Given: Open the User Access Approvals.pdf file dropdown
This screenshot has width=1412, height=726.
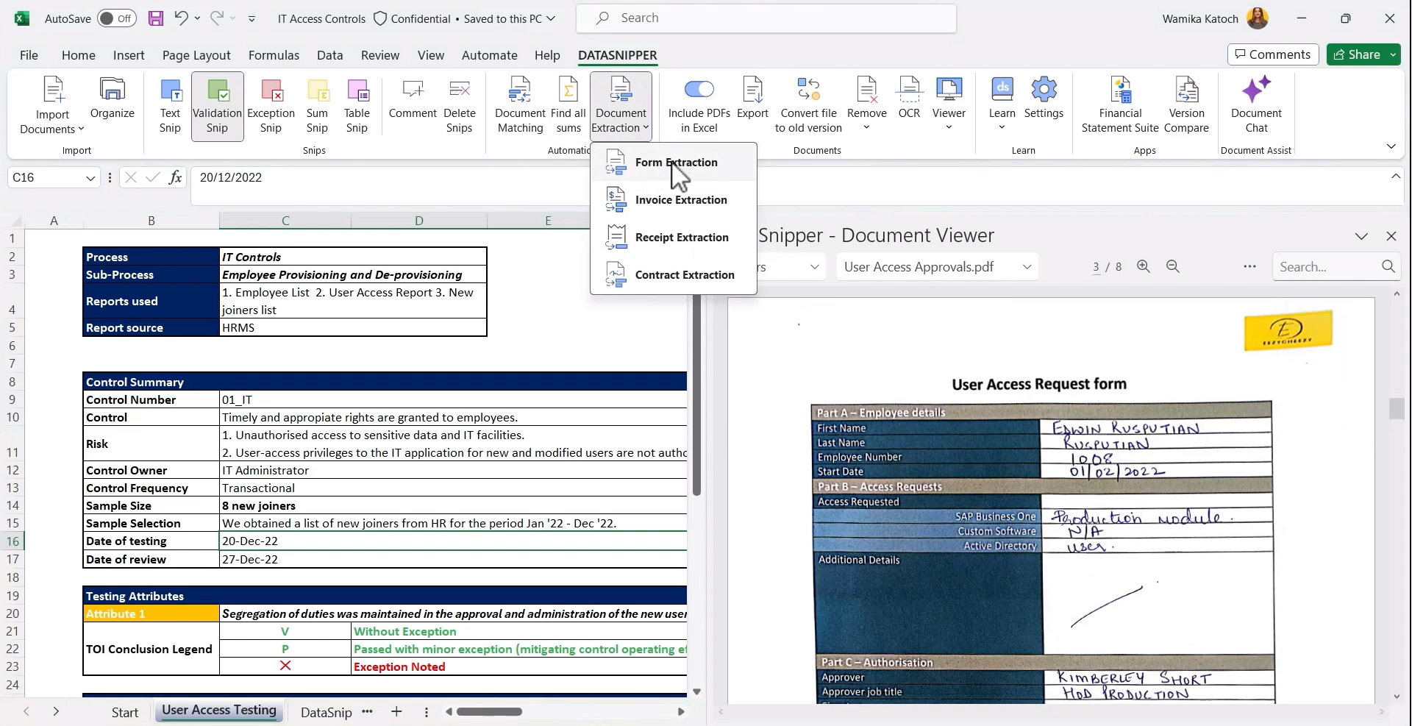Looking at the screenshot, I should click(x=1027, y=266).
